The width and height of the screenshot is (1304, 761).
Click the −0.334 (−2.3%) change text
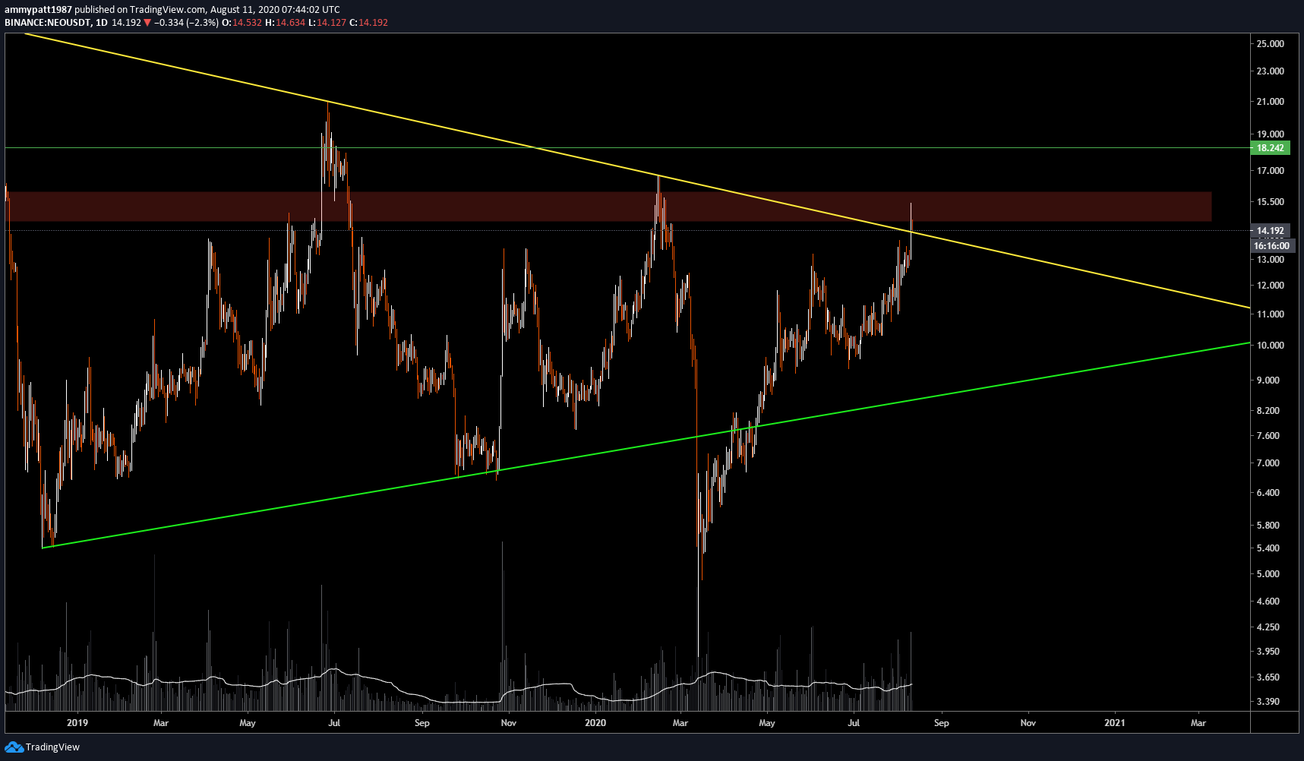coord(187,23)
